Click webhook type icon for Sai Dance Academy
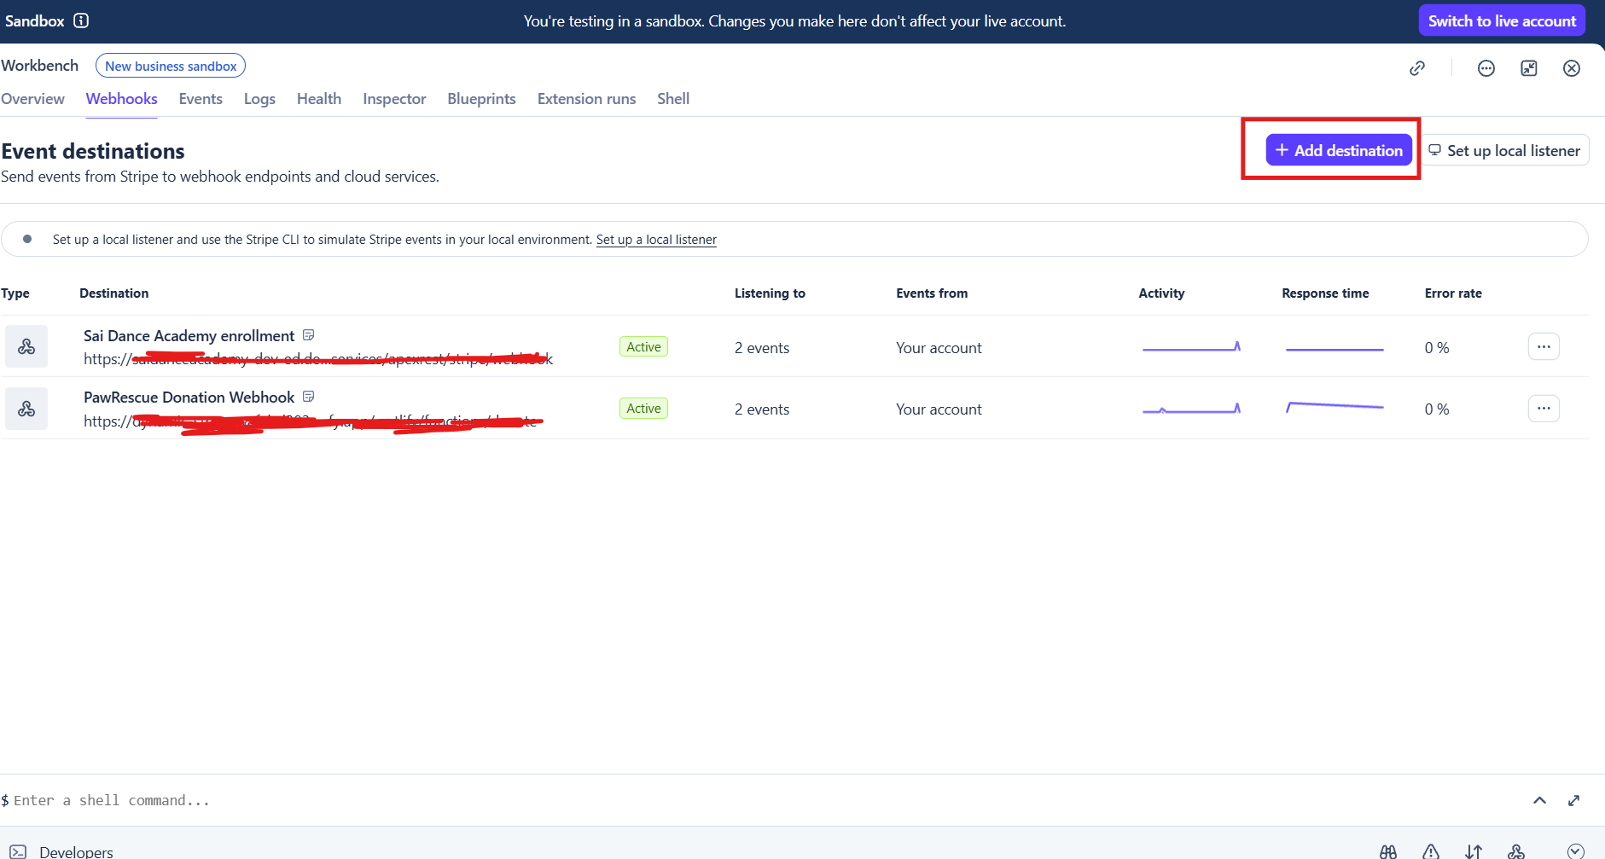Viewport: 1605px width, 859px height. pyautogui.click(x=26, y=346)
